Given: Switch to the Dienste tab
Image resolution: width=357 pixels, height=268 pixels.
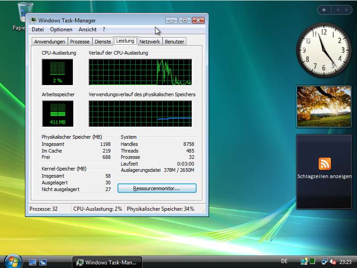Looking at the screenshot, I should pyautogui.click(x=103, y=42).
